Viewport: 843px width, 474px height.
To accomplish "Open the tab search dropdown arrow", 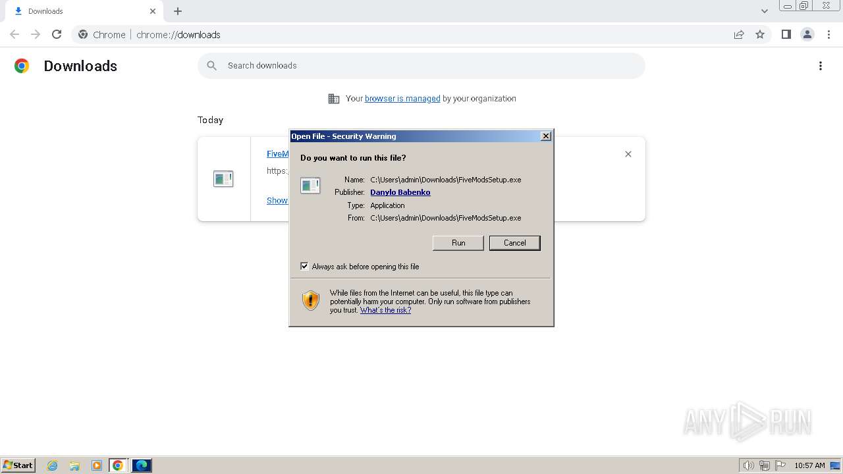I will [765, 11].
